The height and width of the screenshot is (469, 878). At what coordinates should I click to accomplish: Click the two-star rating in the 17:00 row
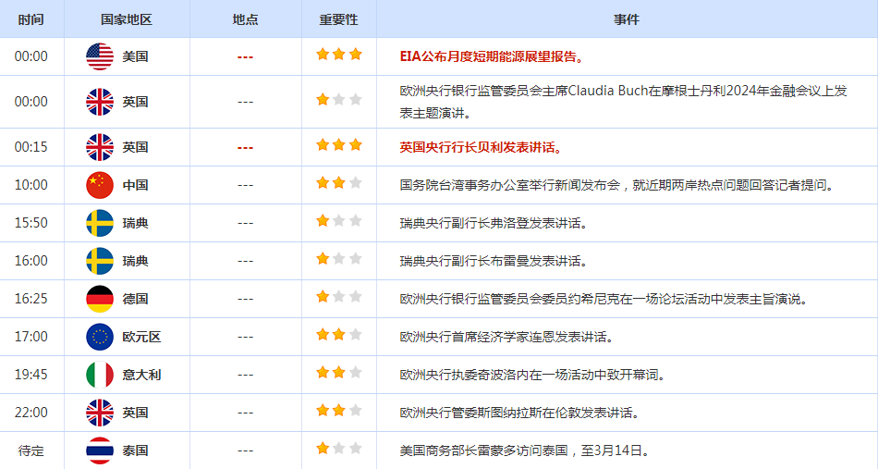pyautogui.click(x=339, y=335)
